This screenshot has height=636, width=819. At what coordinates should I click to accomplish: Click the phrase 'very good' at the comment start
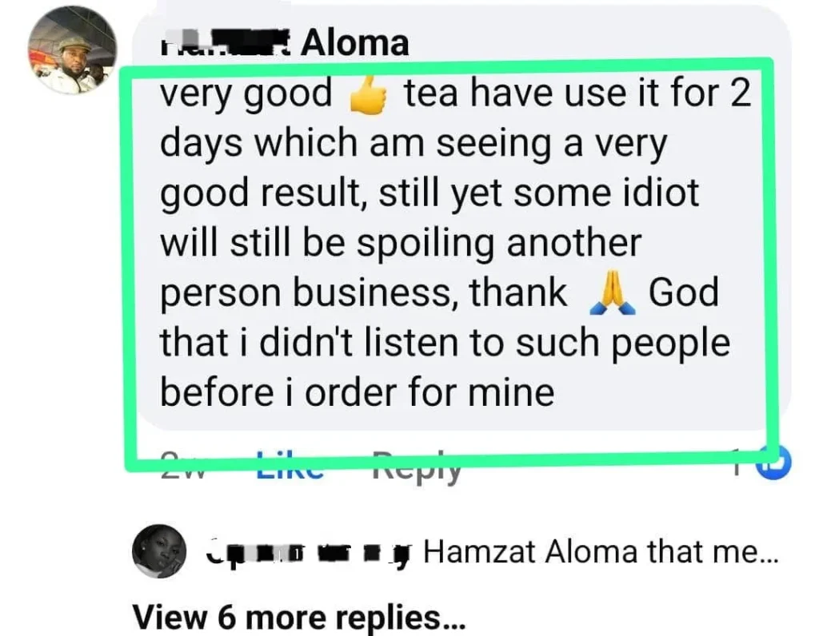pos(246,94)
